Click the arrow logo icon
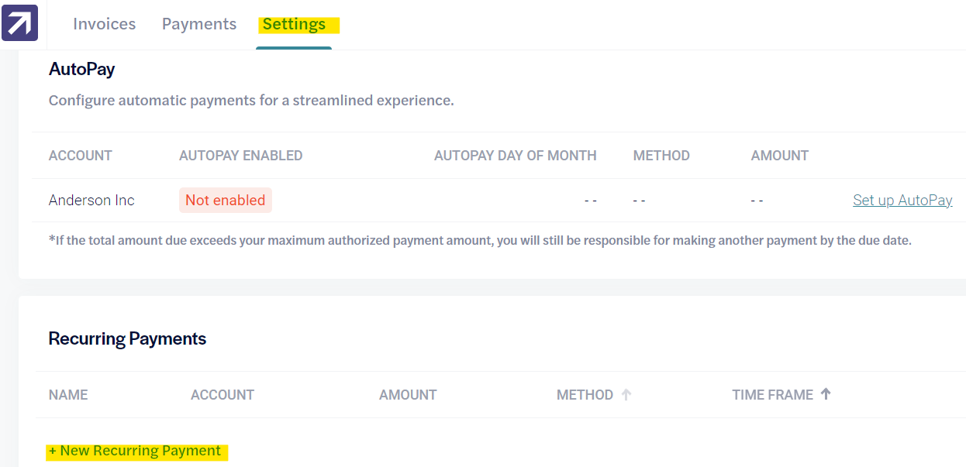This screenshot has width=966, height=467. pyautogui.click(x=19, y=23)
